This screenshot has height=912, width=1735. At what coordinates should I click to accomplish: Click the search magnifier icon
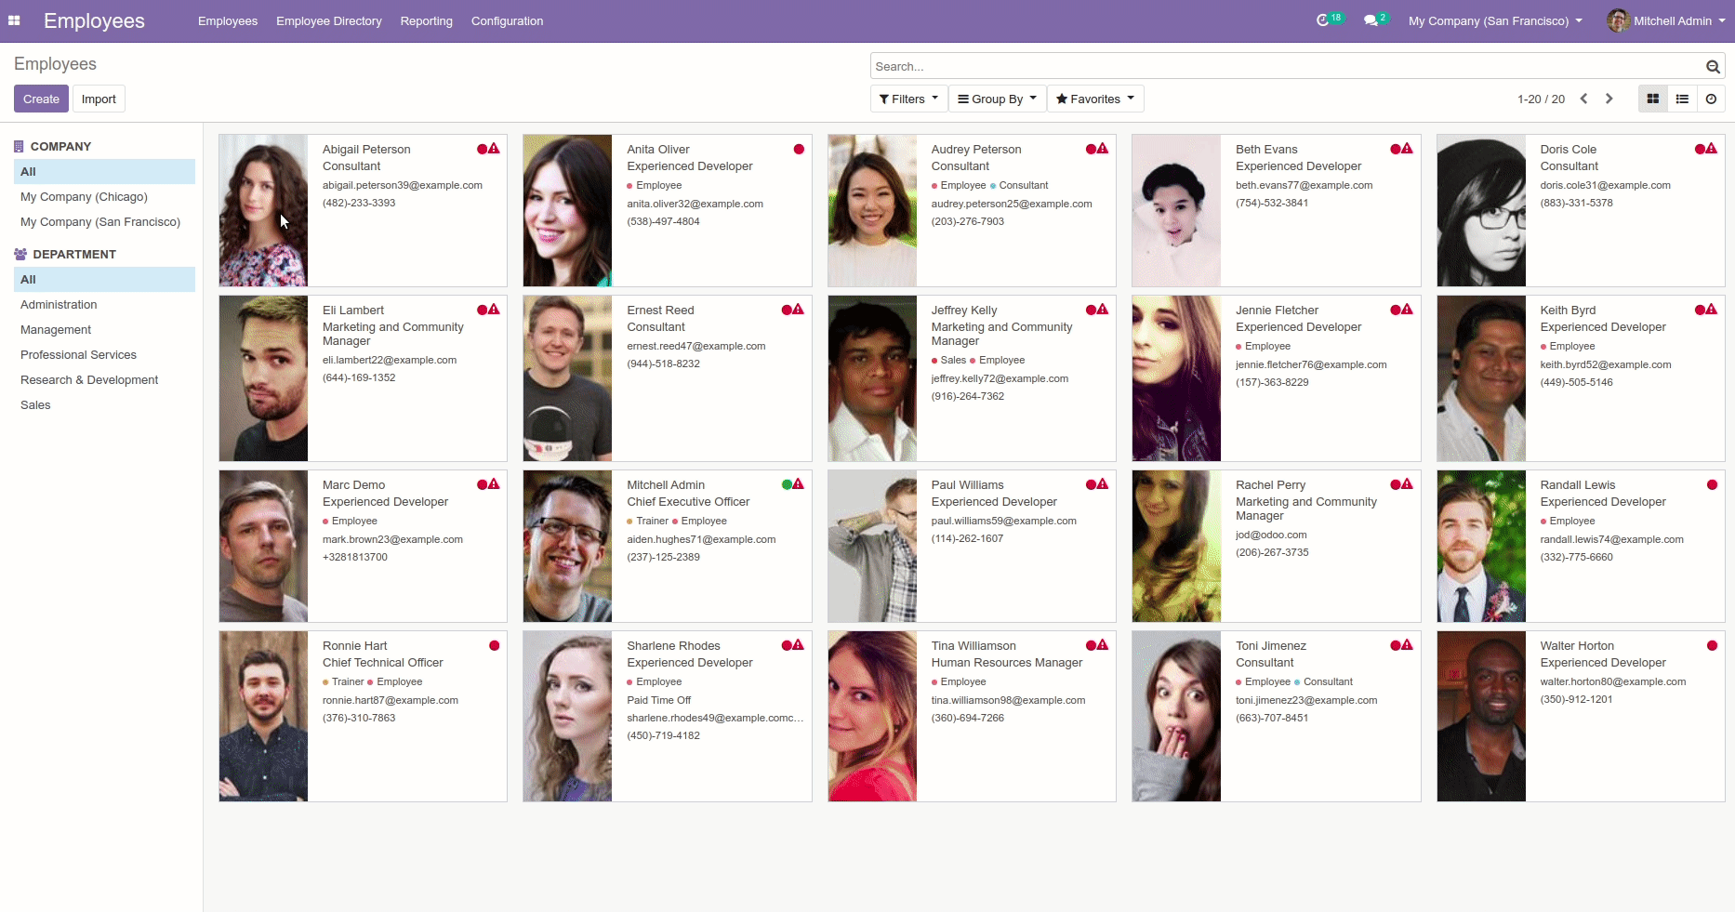pos(1713,67)
